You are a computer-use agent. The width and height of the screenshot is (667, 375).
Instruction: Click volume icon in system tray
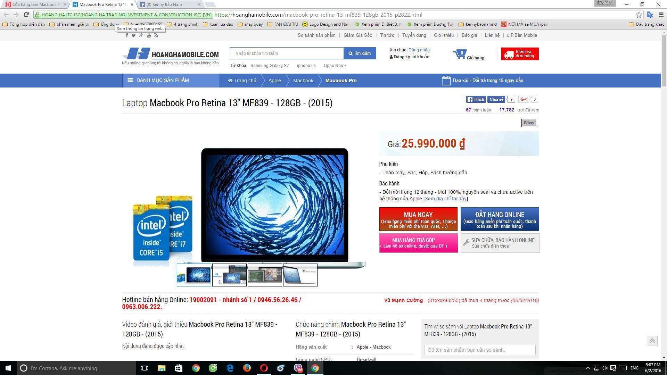[604, 368]
